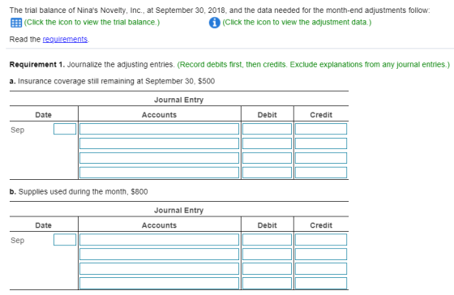
Task: Select second Debit field in entry a
Action: pos(267,143)
